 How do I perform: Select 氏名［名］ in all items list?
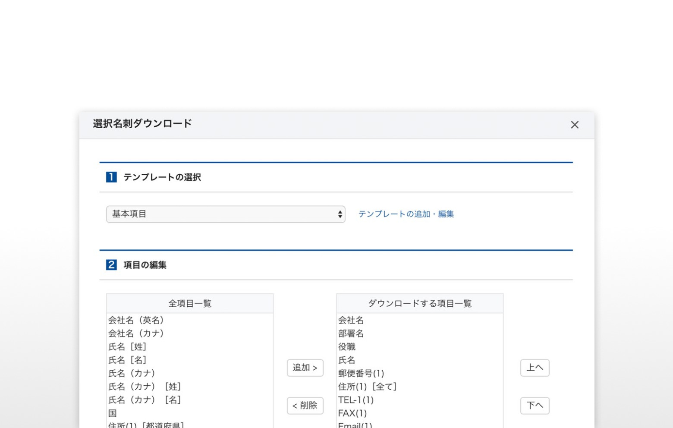coord(190,360)
